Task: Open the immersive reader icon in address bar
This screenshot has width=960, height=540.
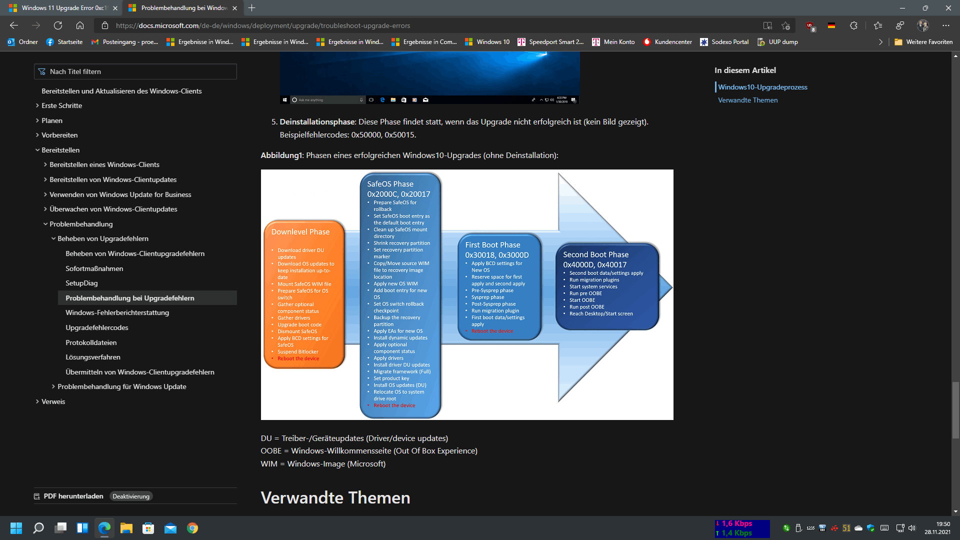Action: [767, 25]
